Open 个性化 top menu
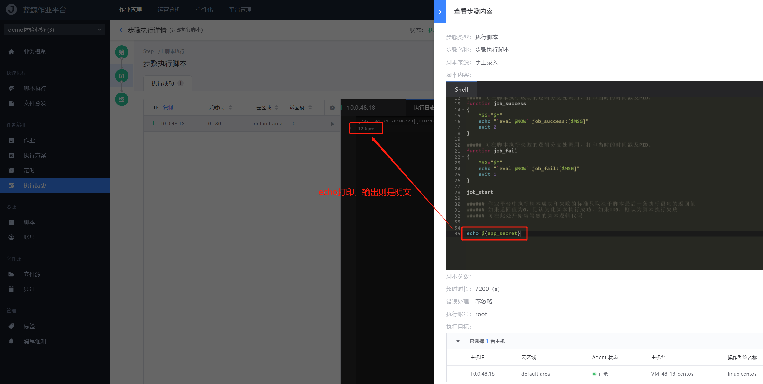 [204, 10]
